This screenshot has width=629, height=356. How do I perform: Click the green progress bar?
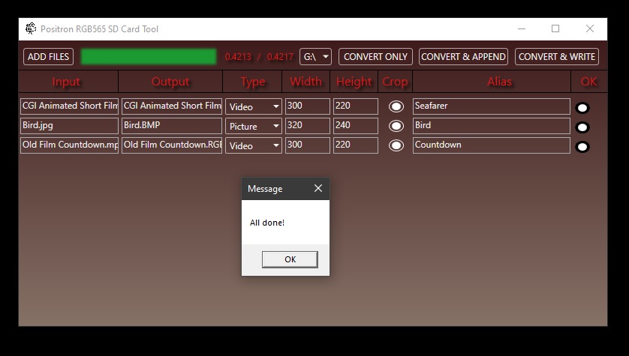(148, 57)
